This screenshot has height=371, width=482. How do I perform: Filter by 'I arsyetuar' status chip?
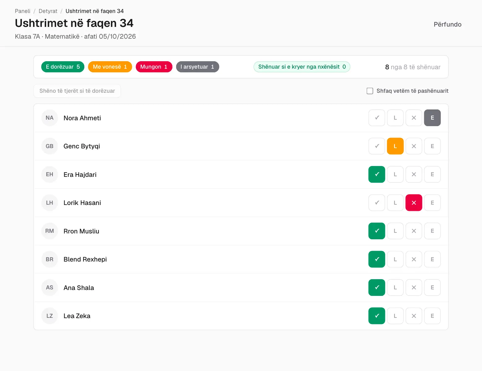pyautogui.click(x=197, y=67)
